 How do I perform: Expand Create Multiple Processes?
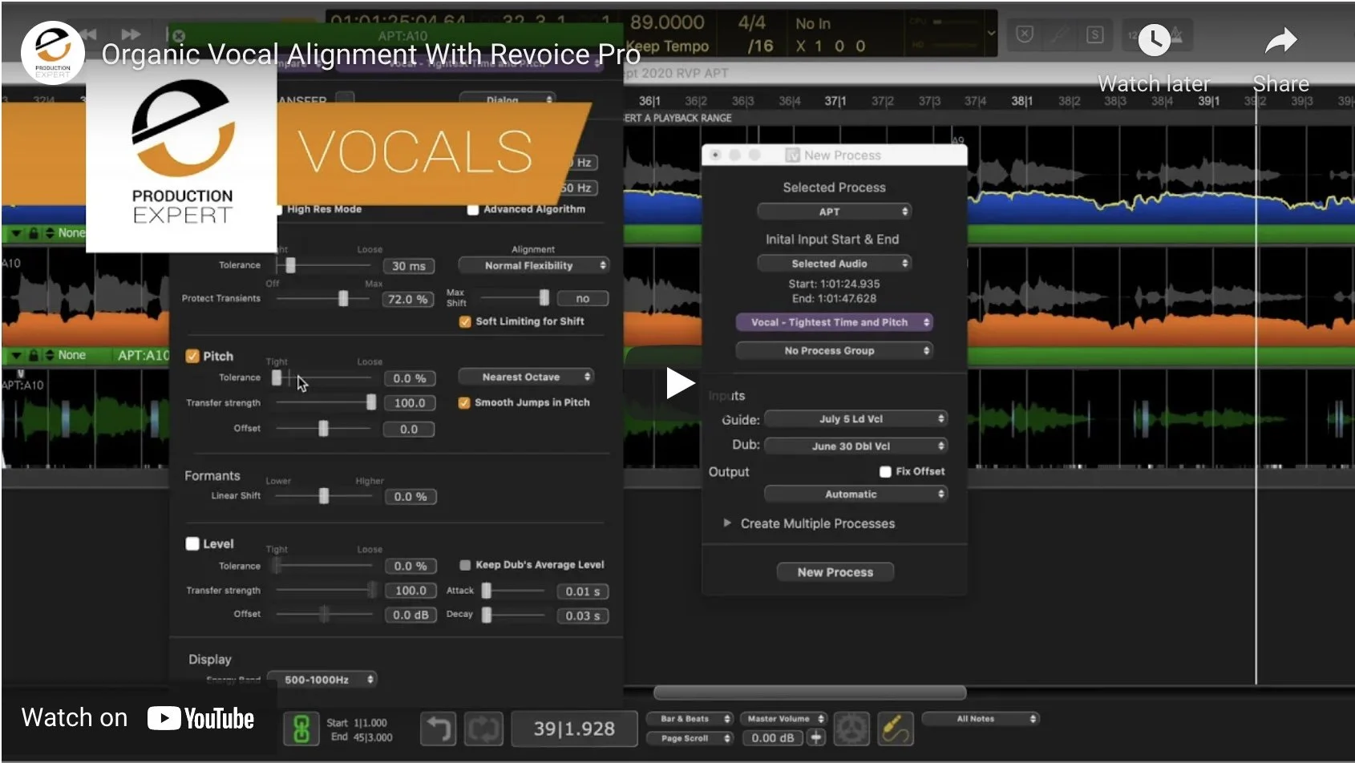click(x=727, y=523)
